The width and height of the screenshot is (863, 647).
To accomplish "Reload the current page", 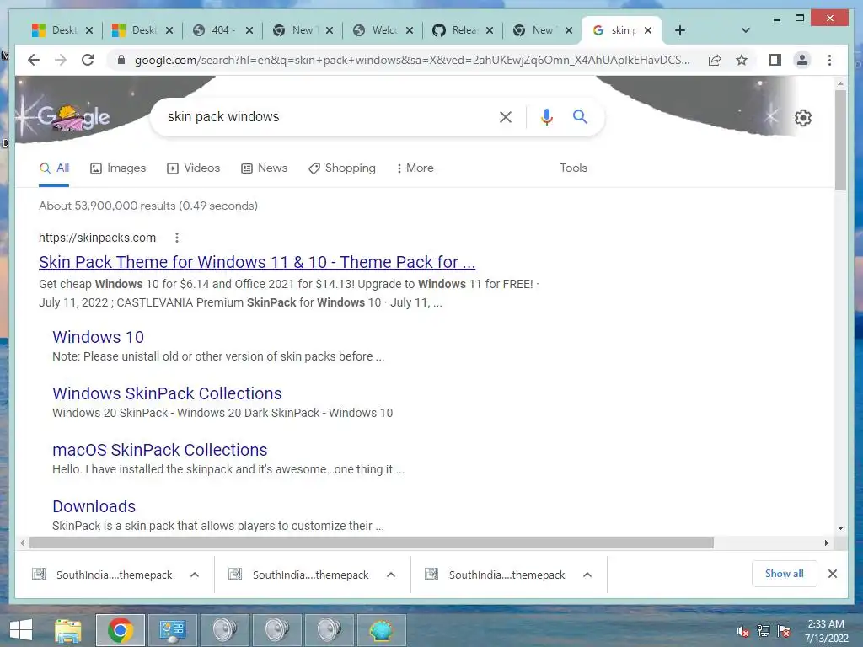I will pos(88,60).
